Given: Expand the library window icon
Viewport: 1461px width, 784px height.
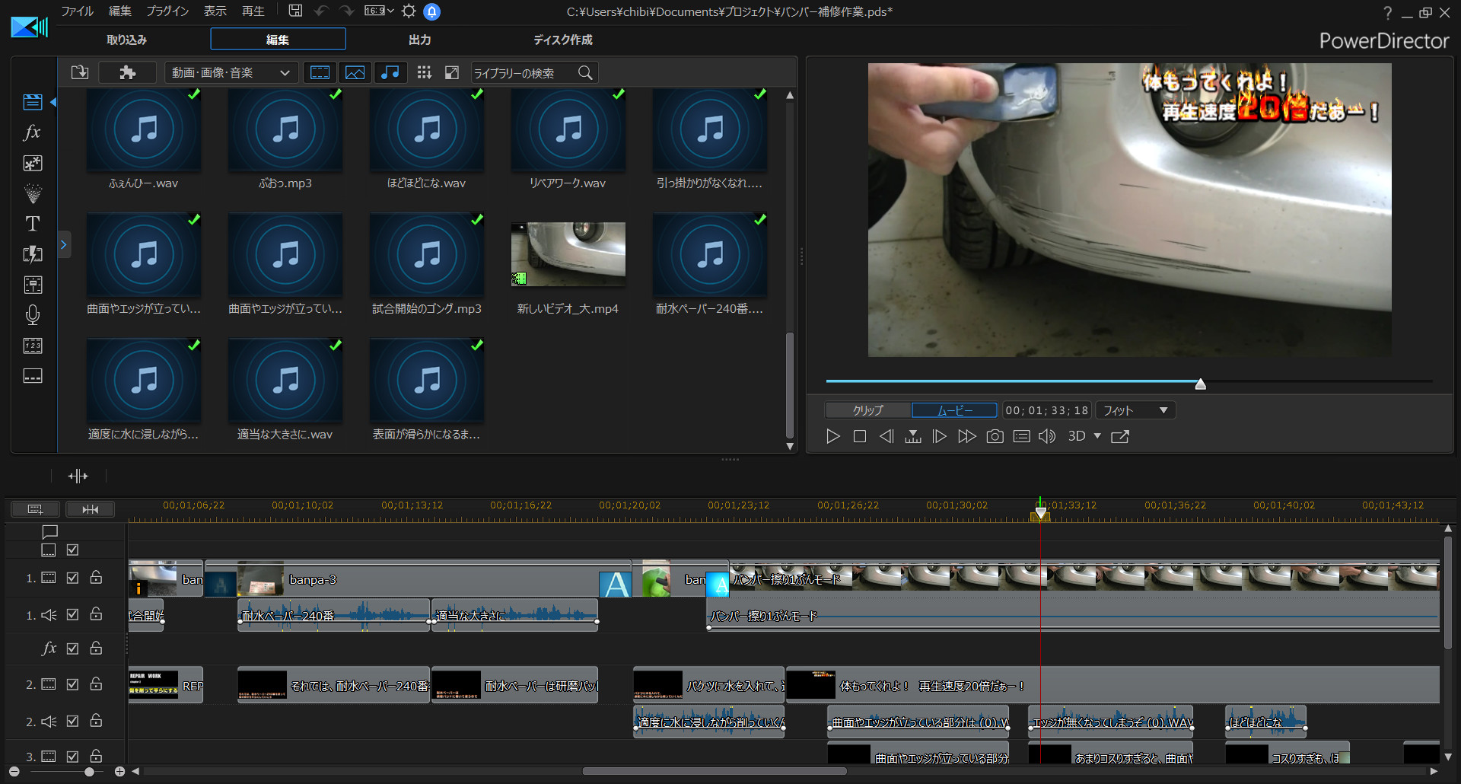Looking at the screenshot, I should click(452, 72).
